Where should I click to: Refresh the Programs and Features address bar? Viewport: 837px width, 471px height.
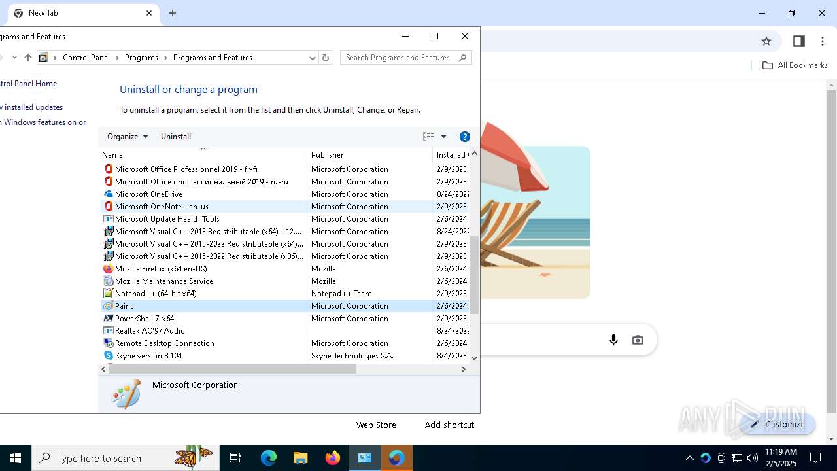[326, 58]
